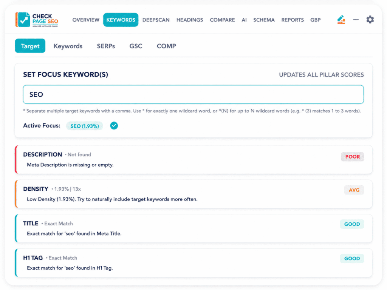Select the TITLE card heading

pyautogui.click(x=31, y=224)
